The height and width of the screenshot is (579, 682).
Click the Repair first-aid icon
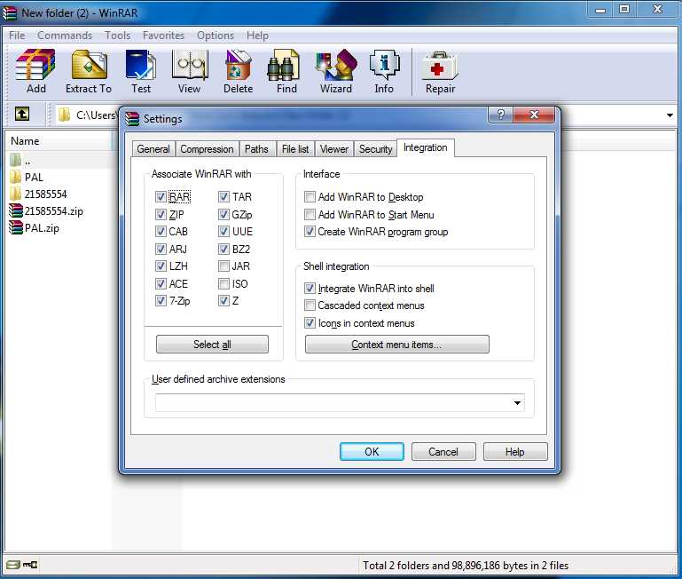(x=440, y=67)
